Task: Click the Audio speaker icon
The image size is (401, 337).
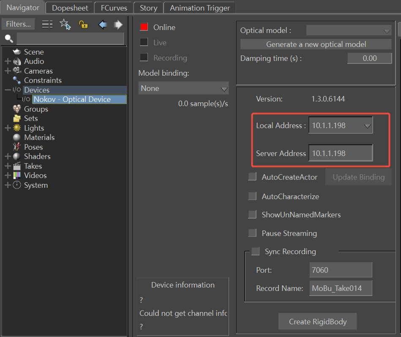Action: tap(17, 61)
